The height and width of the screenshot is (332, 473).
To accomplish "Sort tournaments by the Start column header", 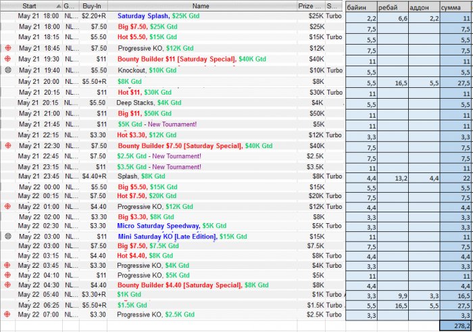I will pos(30,5).
